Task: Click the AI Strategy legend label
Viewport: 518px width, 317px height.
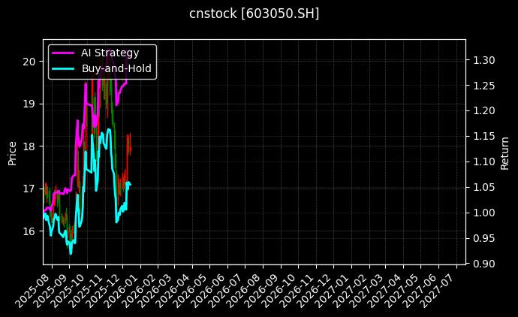Action: pyautogui.click(x=110, y=53)
